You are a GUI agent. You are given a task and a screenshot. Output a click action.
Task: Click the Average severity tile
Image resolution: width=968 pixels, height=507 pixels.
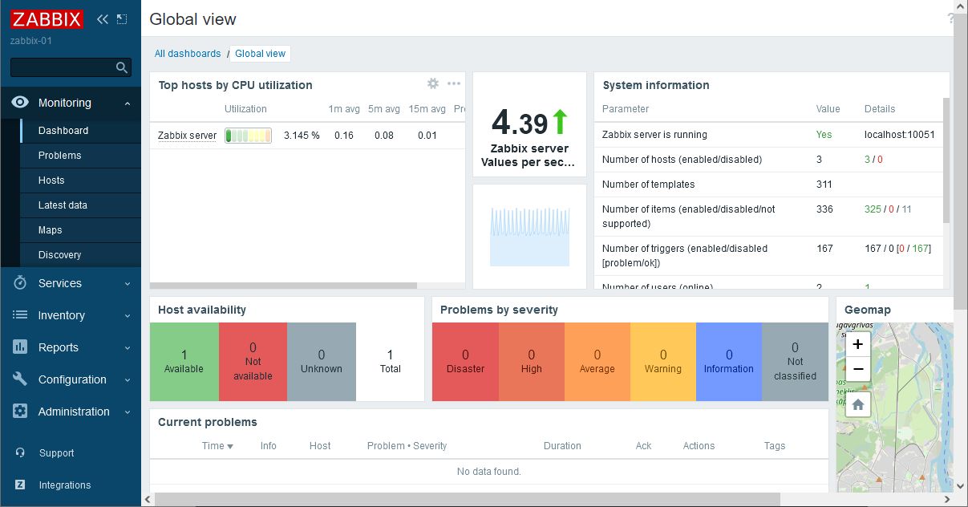tap(597, 362)
